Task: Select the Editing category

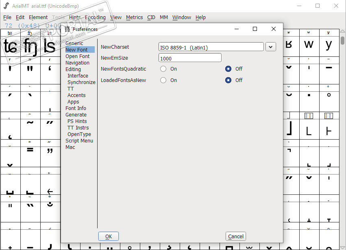Action: click(x=73, y=69)
